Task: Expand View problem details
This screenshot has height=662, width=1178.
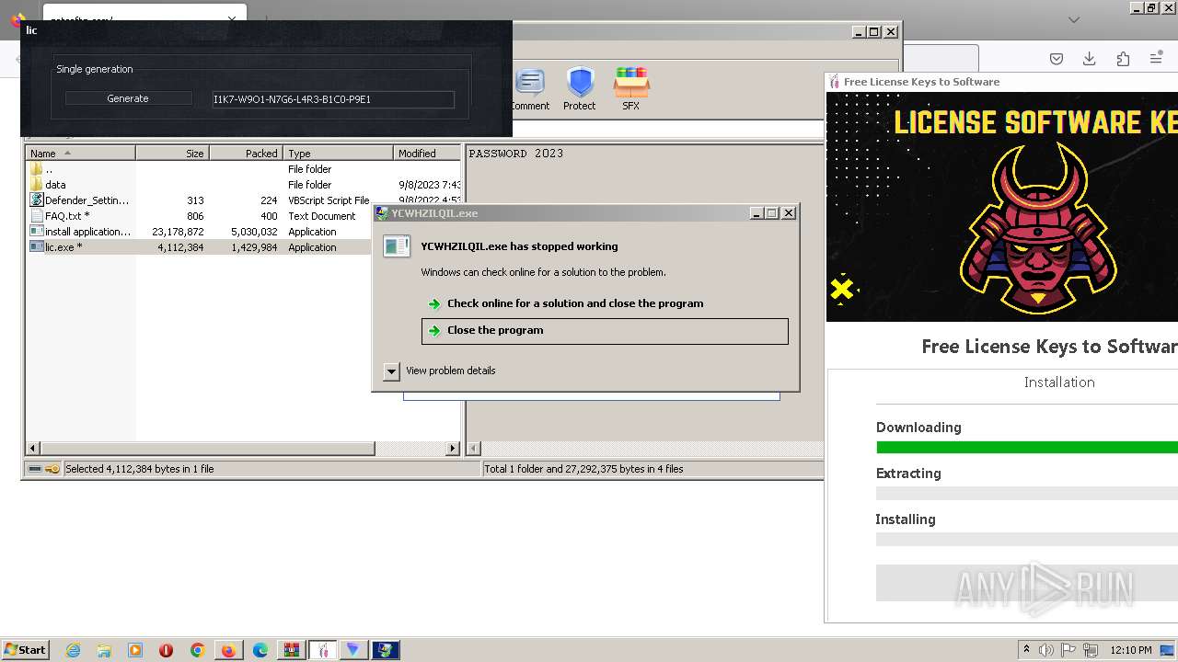Action: coord(440,371)
